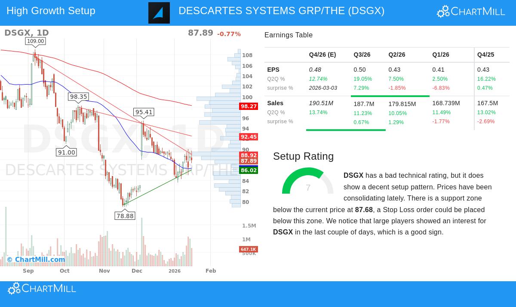Select the DSGX company logo thumbnail

[x=159, y=13]
